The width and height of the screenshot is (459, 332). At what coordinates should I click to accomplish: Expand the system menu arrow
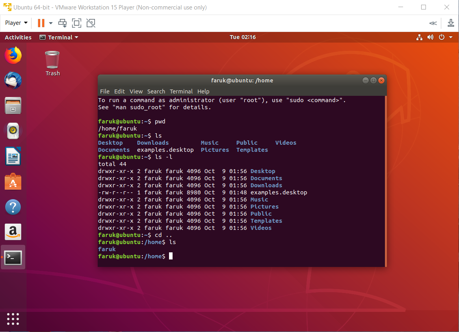pyautogui.click(x=451, y=37)
